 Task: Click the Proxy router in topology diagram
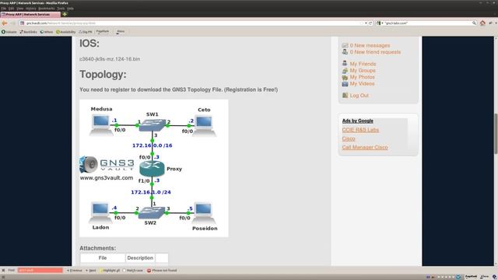pos(153,169)
